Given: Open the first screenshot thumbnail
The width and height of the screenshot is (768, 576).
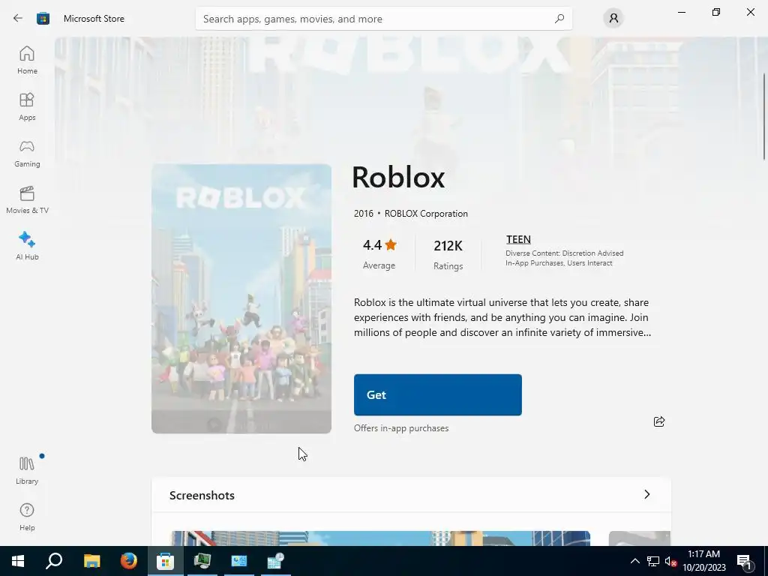Looking at the screenshot, I should [x=380, y=538].
